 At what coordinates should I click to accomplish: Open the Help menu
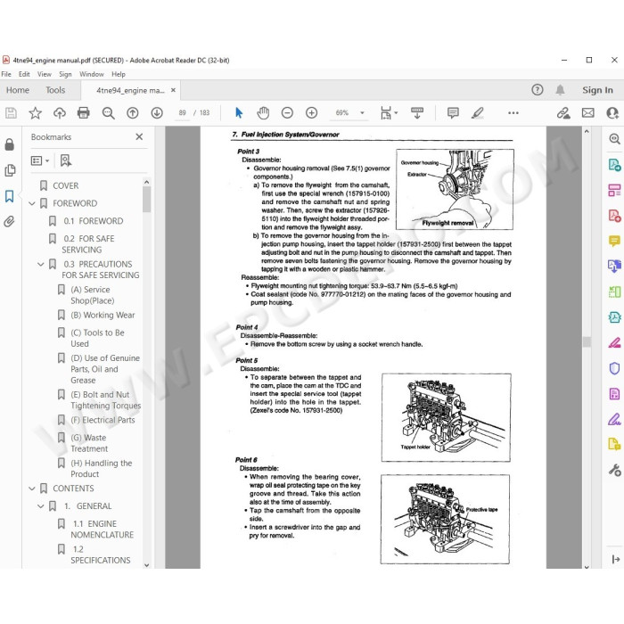point(119,74)
